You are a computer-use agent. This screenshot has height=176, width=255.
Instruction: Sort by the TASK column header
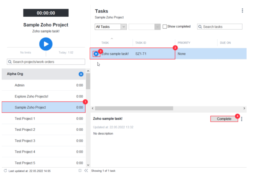105,43
